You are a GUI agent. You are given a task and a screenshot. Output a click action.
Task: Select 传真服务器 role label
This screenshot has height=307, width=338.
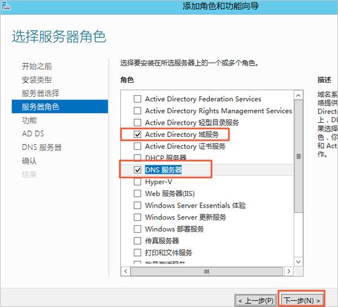[x=162, y=241]
